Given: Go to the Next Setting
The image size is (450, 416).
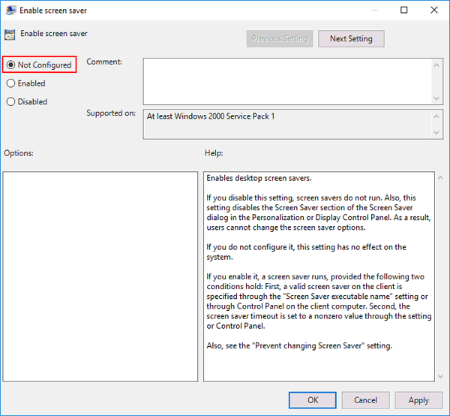Looking at the screenshot, I should 350,39.
